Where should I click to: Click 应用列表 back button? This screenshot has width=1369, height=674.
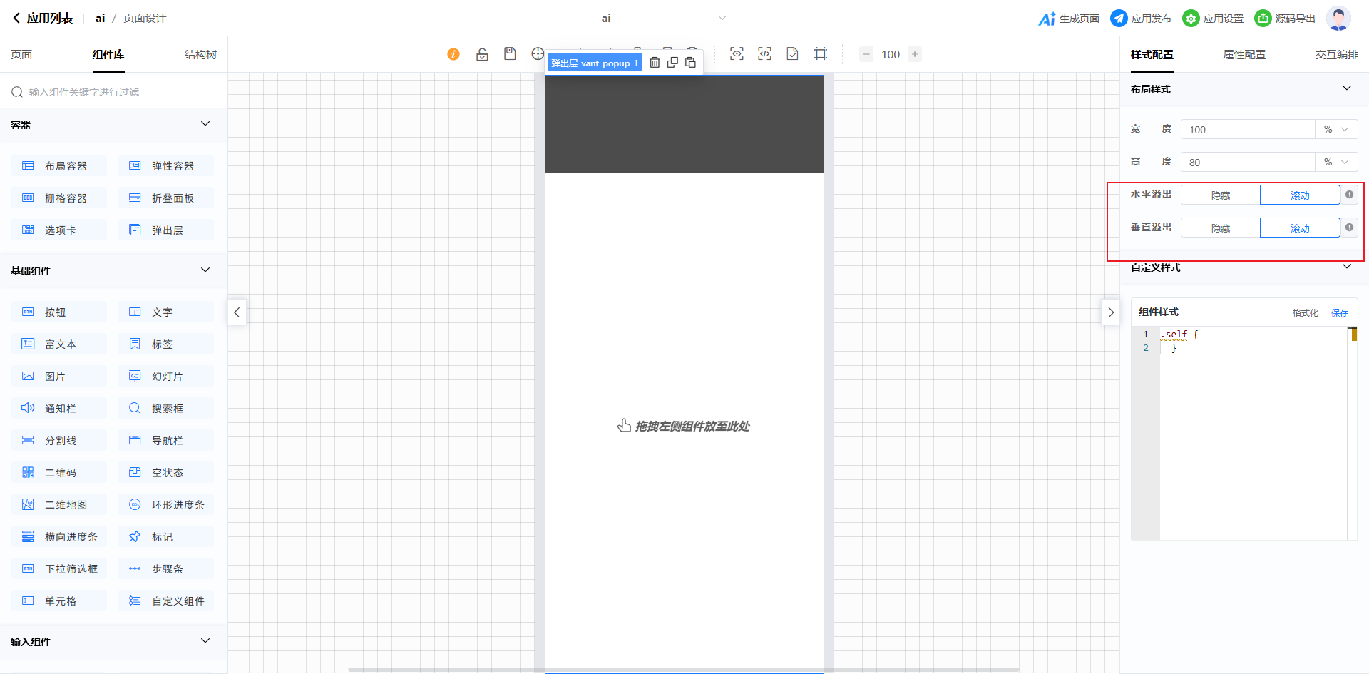pyautogui.click(x=43, y=19)
